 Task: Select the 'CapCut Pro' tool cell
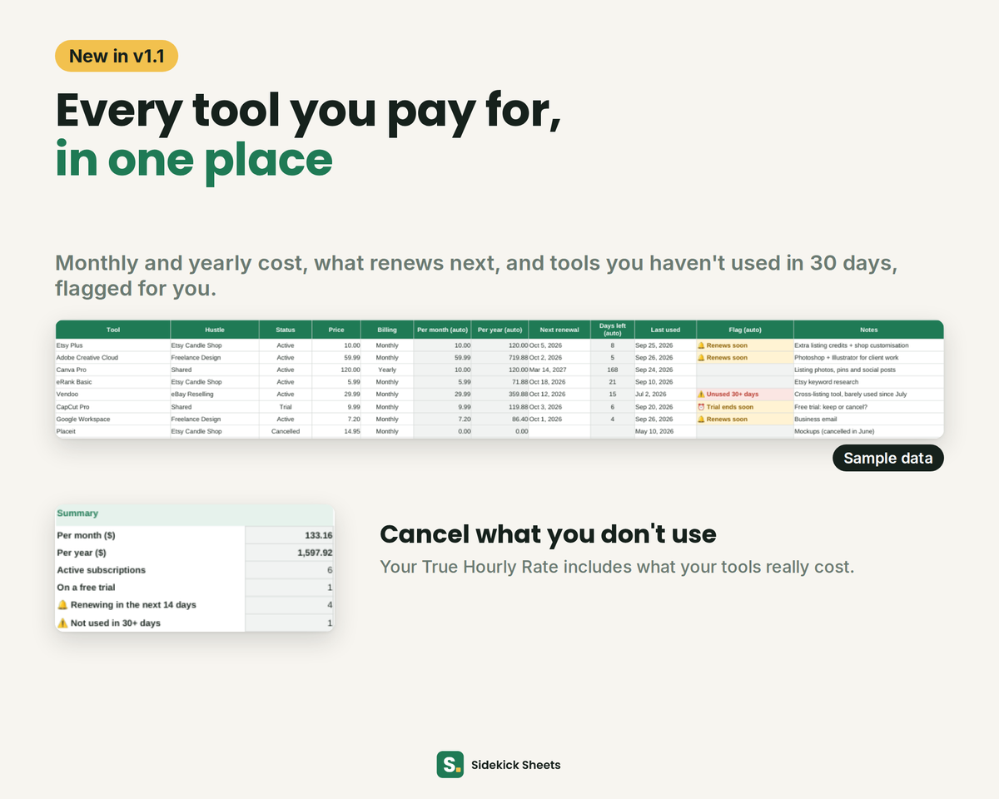(113, 407)
